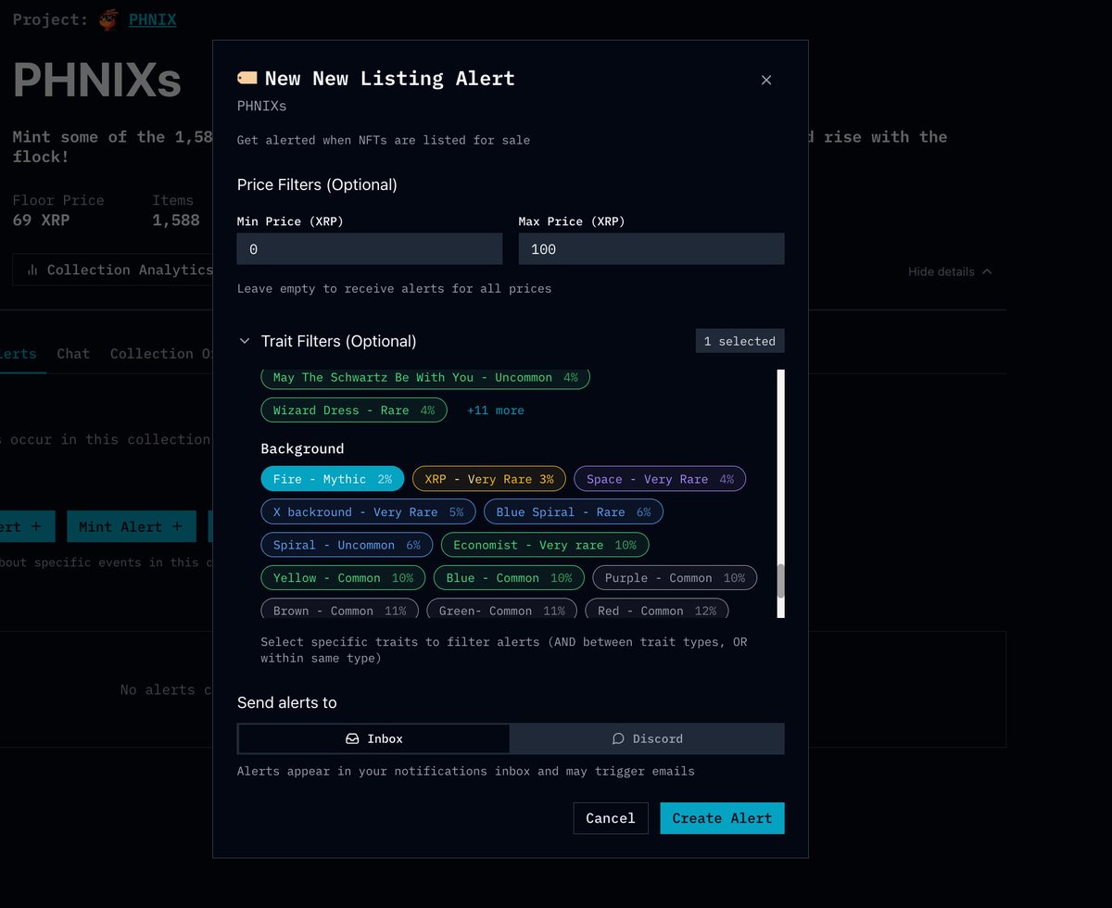The height and width of the screenshot is (908, 1112).
Task: Open Mint Alert button in background
Action: coord(132,526)
